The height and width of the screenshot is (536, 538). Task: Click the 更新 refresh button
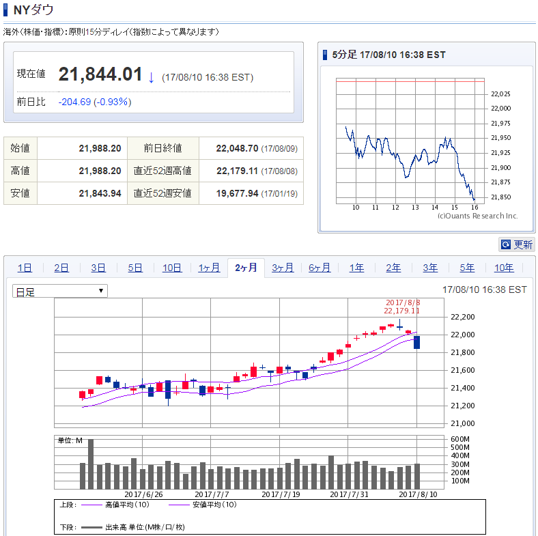(517, 244)
